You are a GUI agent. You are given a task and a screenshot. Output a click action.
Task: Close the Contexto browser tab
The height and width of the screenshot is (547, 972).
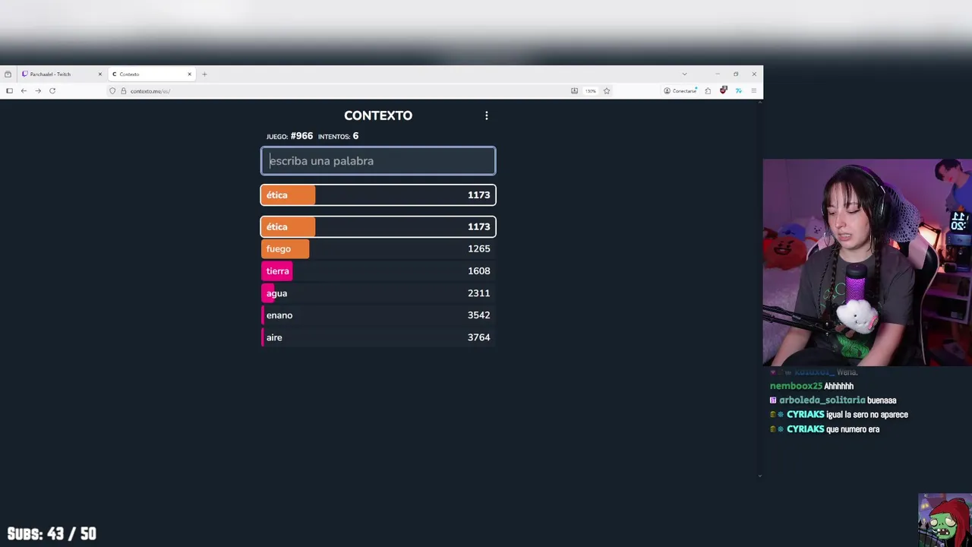(x=189, y=74)
